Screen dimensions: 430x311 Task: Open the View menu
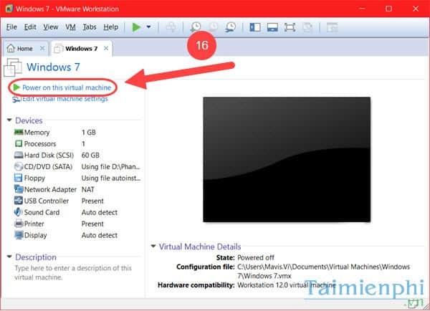(50, 27)
